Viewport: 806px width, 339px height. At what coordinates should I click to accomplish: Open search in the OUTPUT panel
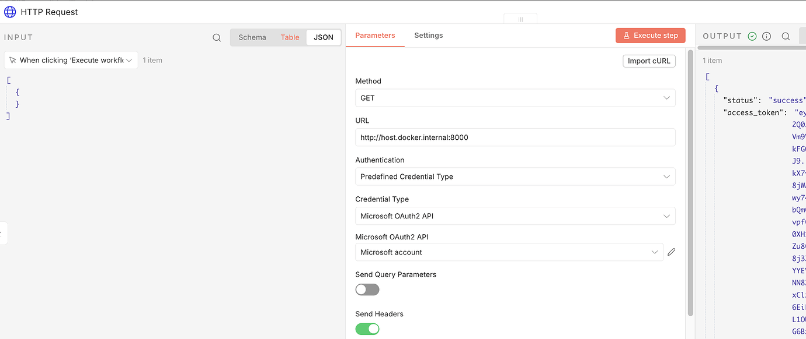click(x=786, y=36)
